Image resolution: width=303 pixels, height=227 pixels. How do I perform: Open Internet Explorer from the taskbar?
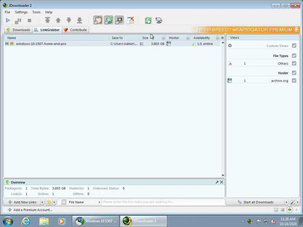click(26, 221)
